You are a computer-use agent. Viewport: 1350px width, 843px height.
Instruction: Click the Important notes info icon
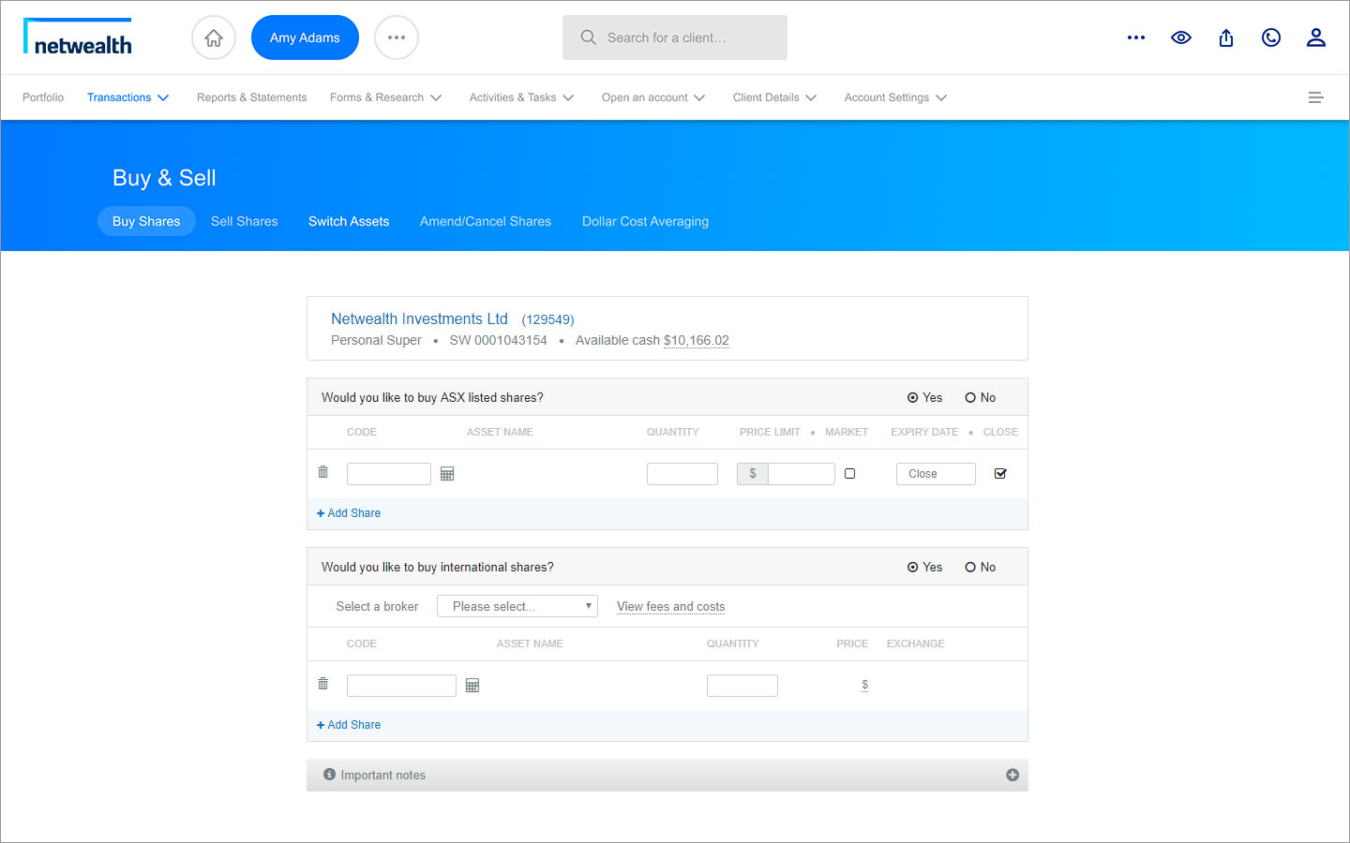[329, 775]
